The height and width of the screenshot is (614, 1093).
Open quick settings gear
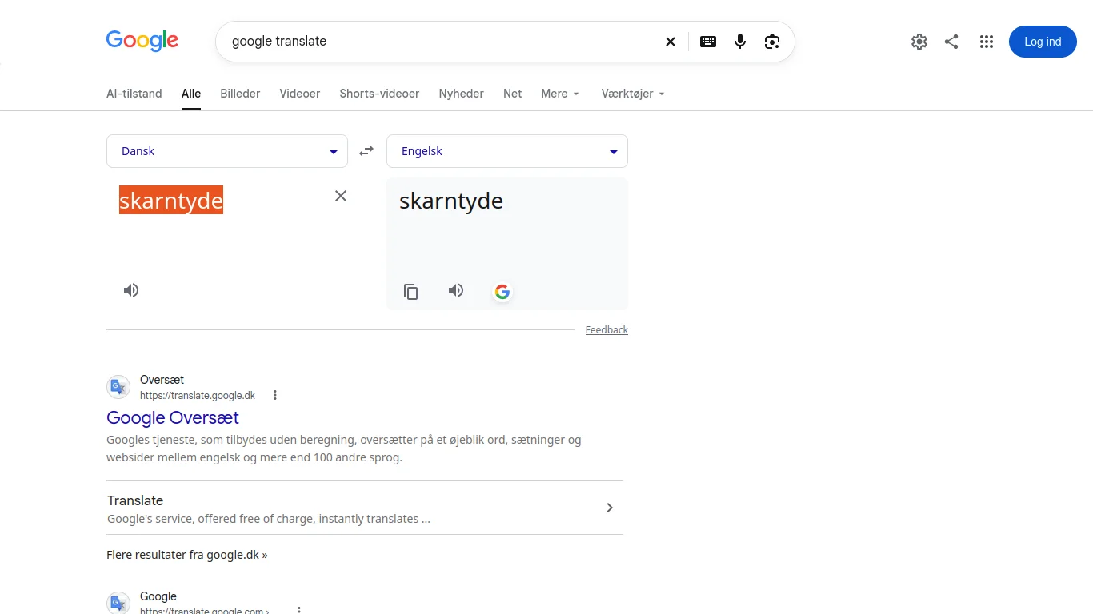pos(919,42)
